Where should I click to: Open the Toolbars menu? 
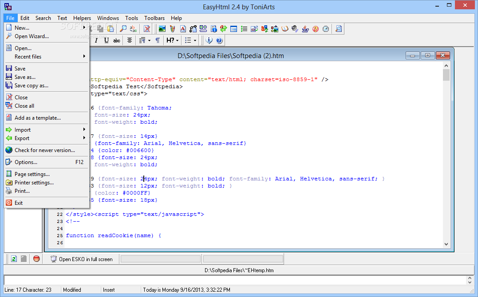[154, 18]
